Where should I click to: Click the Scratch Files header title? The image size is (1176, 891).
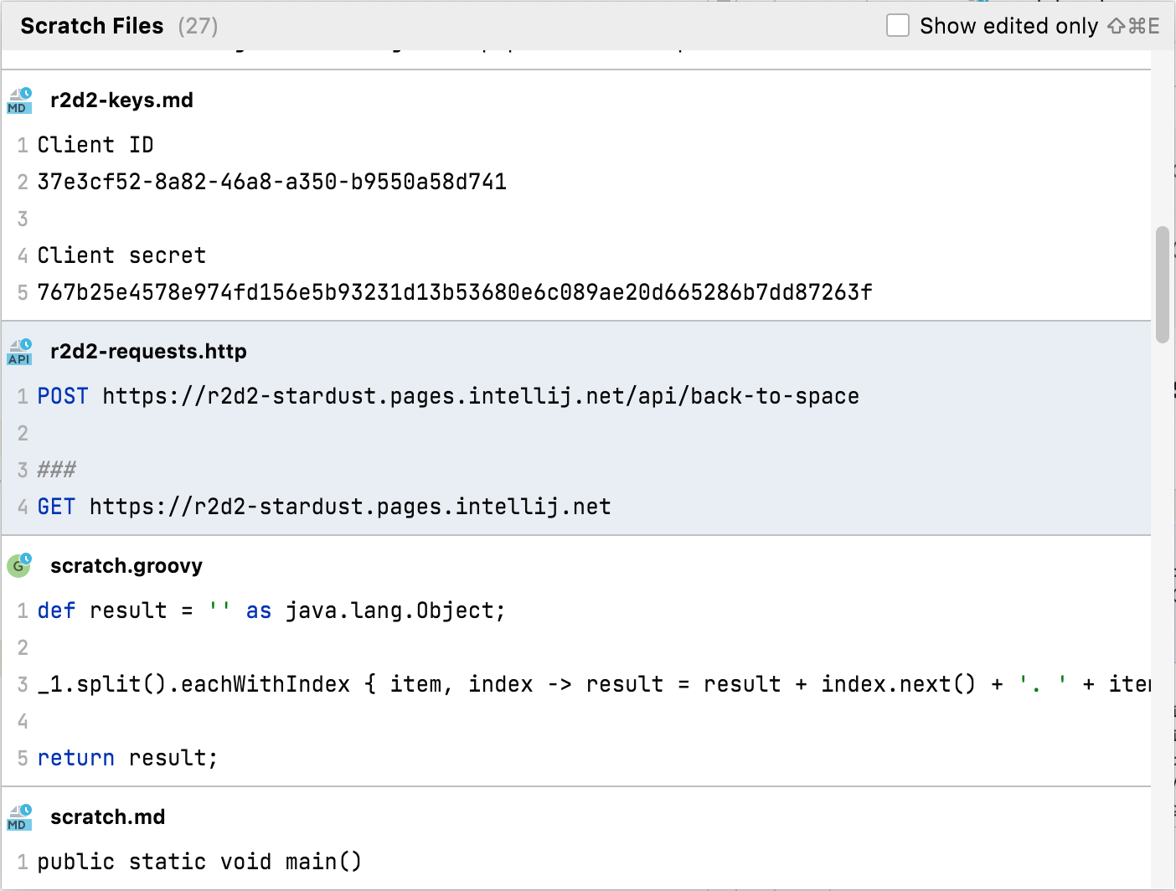coord(92,26)
